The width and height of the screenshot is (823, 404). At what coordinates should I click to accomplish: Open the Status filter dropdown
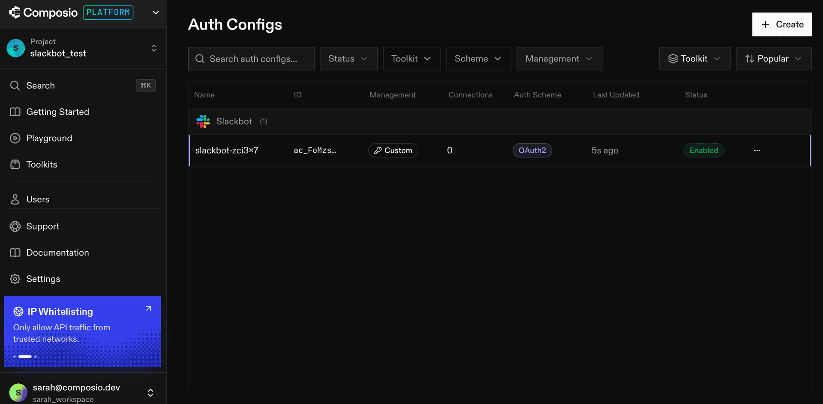pos(348,59)
